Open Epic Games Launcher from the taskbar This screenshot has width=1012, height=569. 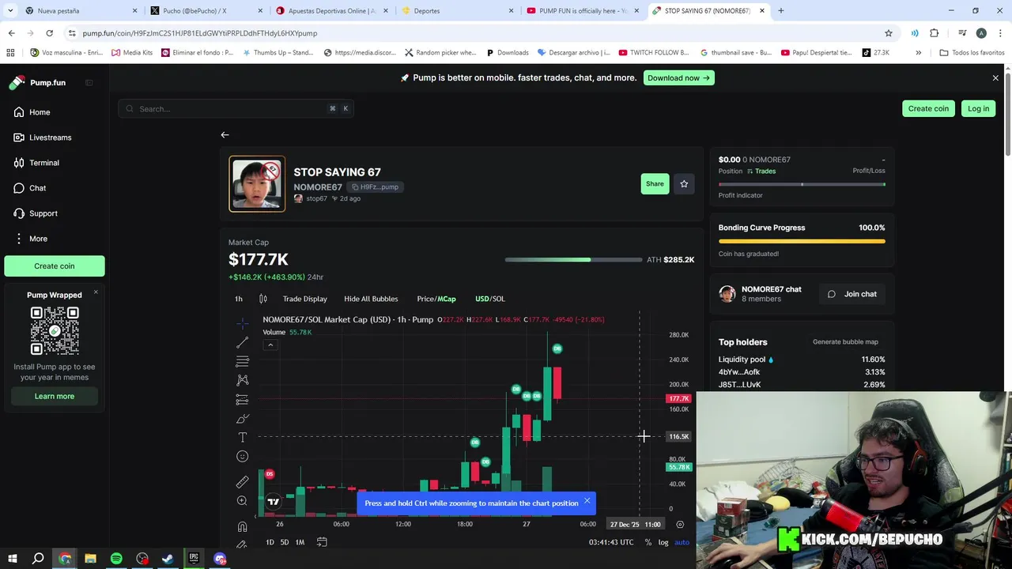[x=194, y=559]
